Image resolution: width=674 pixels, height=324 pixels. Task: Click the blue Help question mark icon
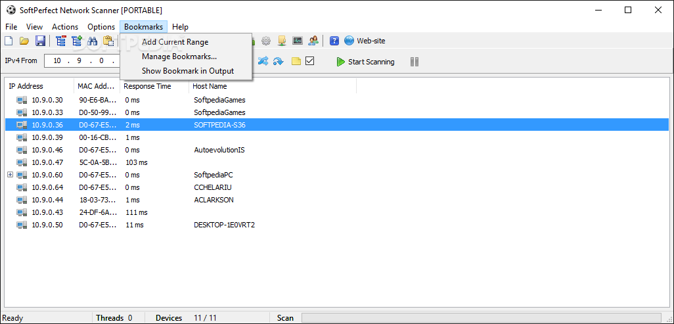[334, 41]
